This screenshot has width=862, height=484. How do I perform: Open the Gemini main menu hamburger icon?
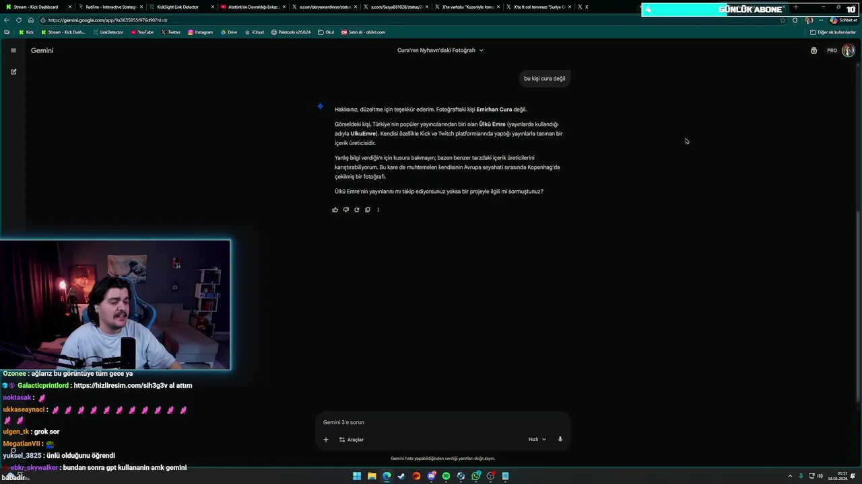tap(13, 50)
